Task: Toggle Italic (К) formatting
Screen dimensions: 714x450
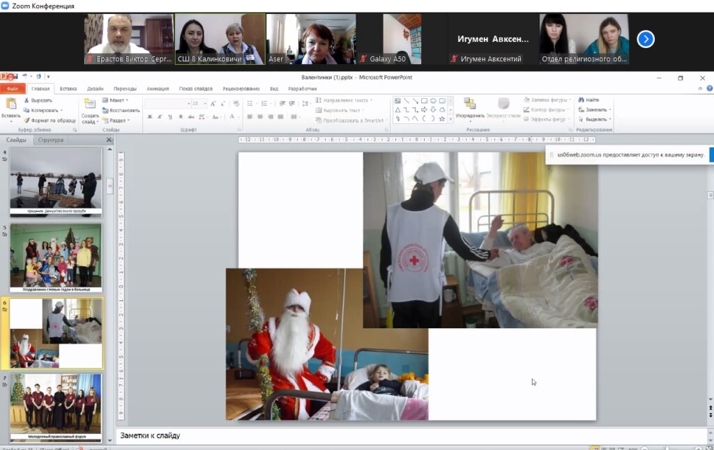Action: (x=160, y=117)
